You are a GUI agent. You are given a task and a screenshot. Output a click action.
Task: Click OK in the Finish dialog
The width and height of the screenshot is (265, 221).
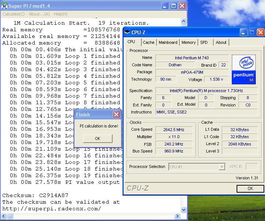(x=98, y=138)
